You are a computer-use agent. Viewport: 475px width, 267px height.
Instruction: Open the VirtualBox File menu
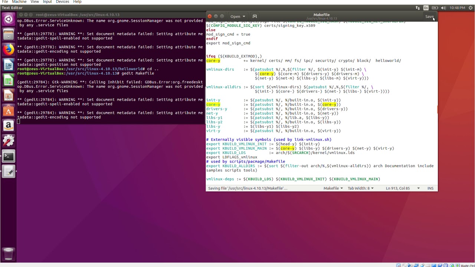pos(5,2)
